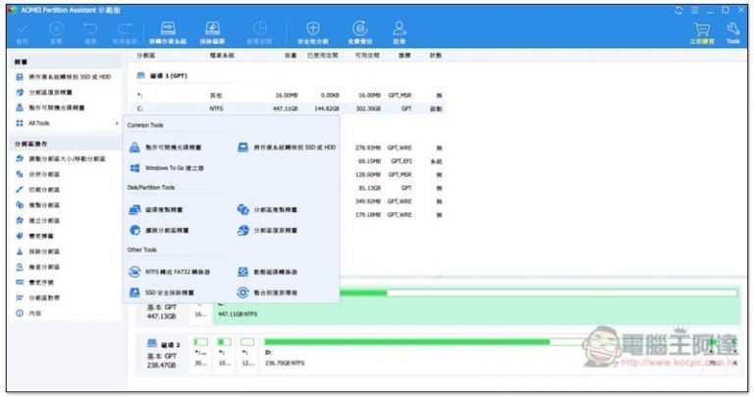Click the Free Backup toolbar icon

[x=359, y=32]
